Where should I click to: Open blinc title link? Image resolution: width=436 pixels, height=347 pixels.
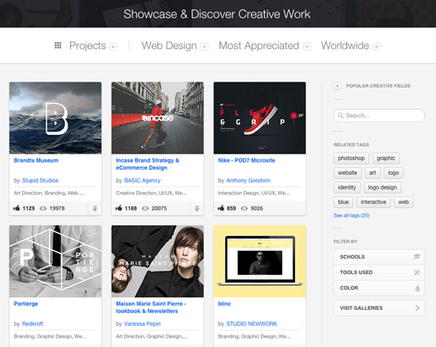tap(224, 304)
